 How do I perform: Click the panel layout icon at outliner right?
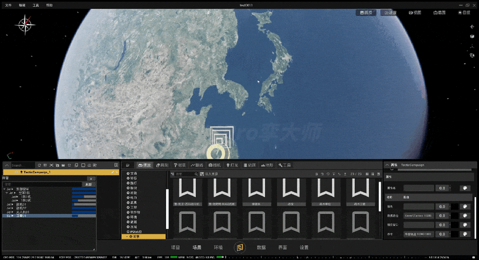tap(116, 165)
